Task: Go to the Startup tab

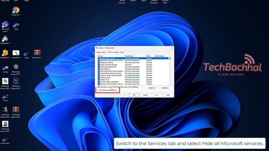Action: [116, 52]
